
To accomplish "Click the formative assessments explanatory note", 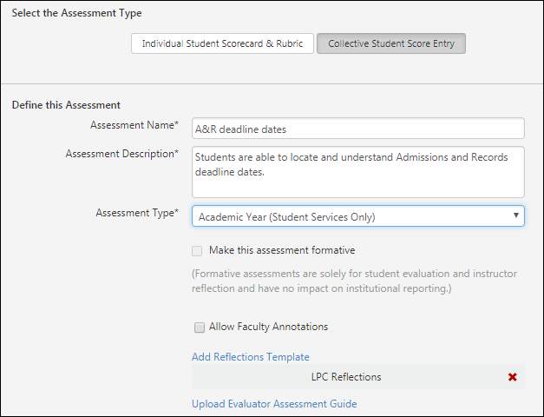I will pos(354,281).
